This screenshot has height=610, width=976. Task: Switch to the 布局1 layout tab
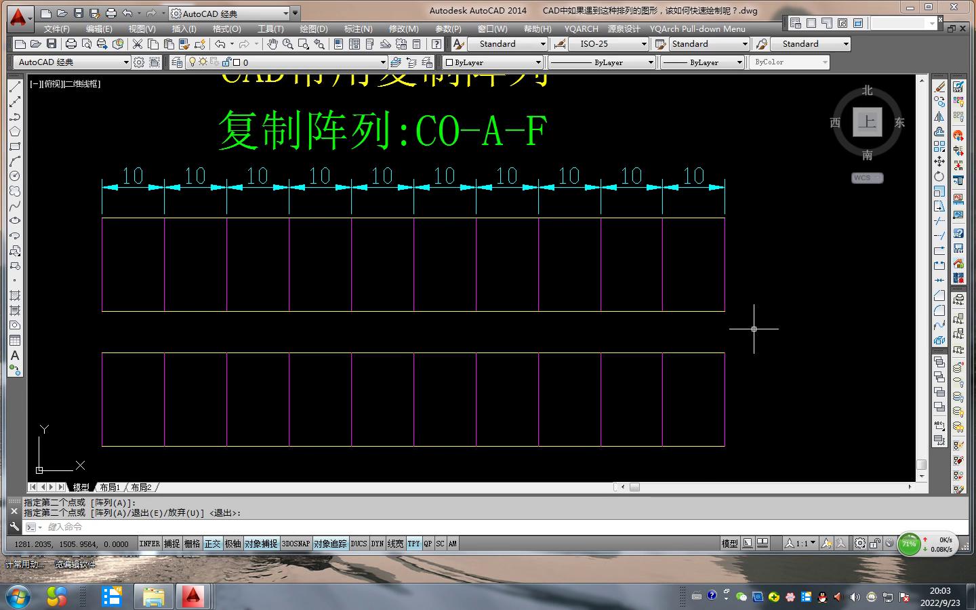tap(110, 487)
